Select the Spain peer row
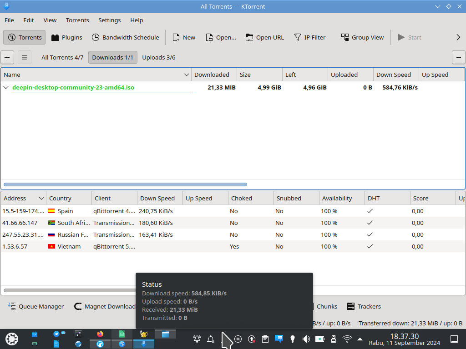Viewport: 466px width, 349px height. click(x=233, y=211)
